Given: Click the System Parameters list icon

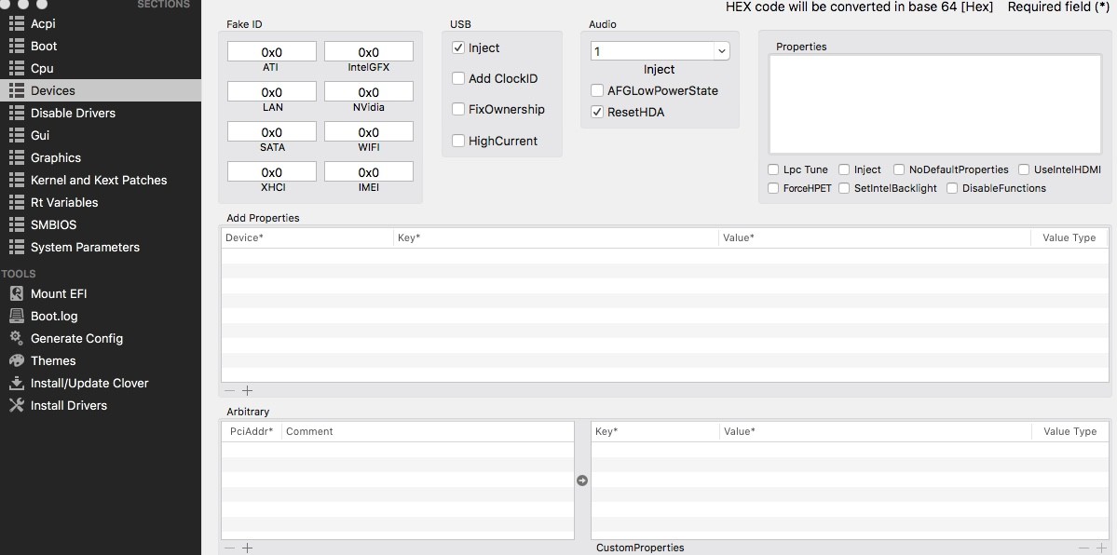Looking at the screenshot, I should pyautogui.click(x=17, y=247).
